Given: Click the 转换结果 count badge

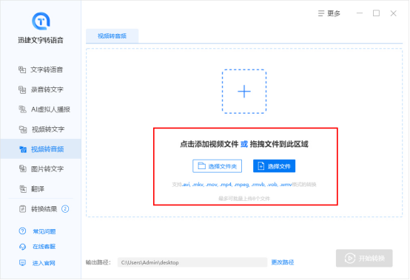Looking at the screenshot, I should [65, 209].
